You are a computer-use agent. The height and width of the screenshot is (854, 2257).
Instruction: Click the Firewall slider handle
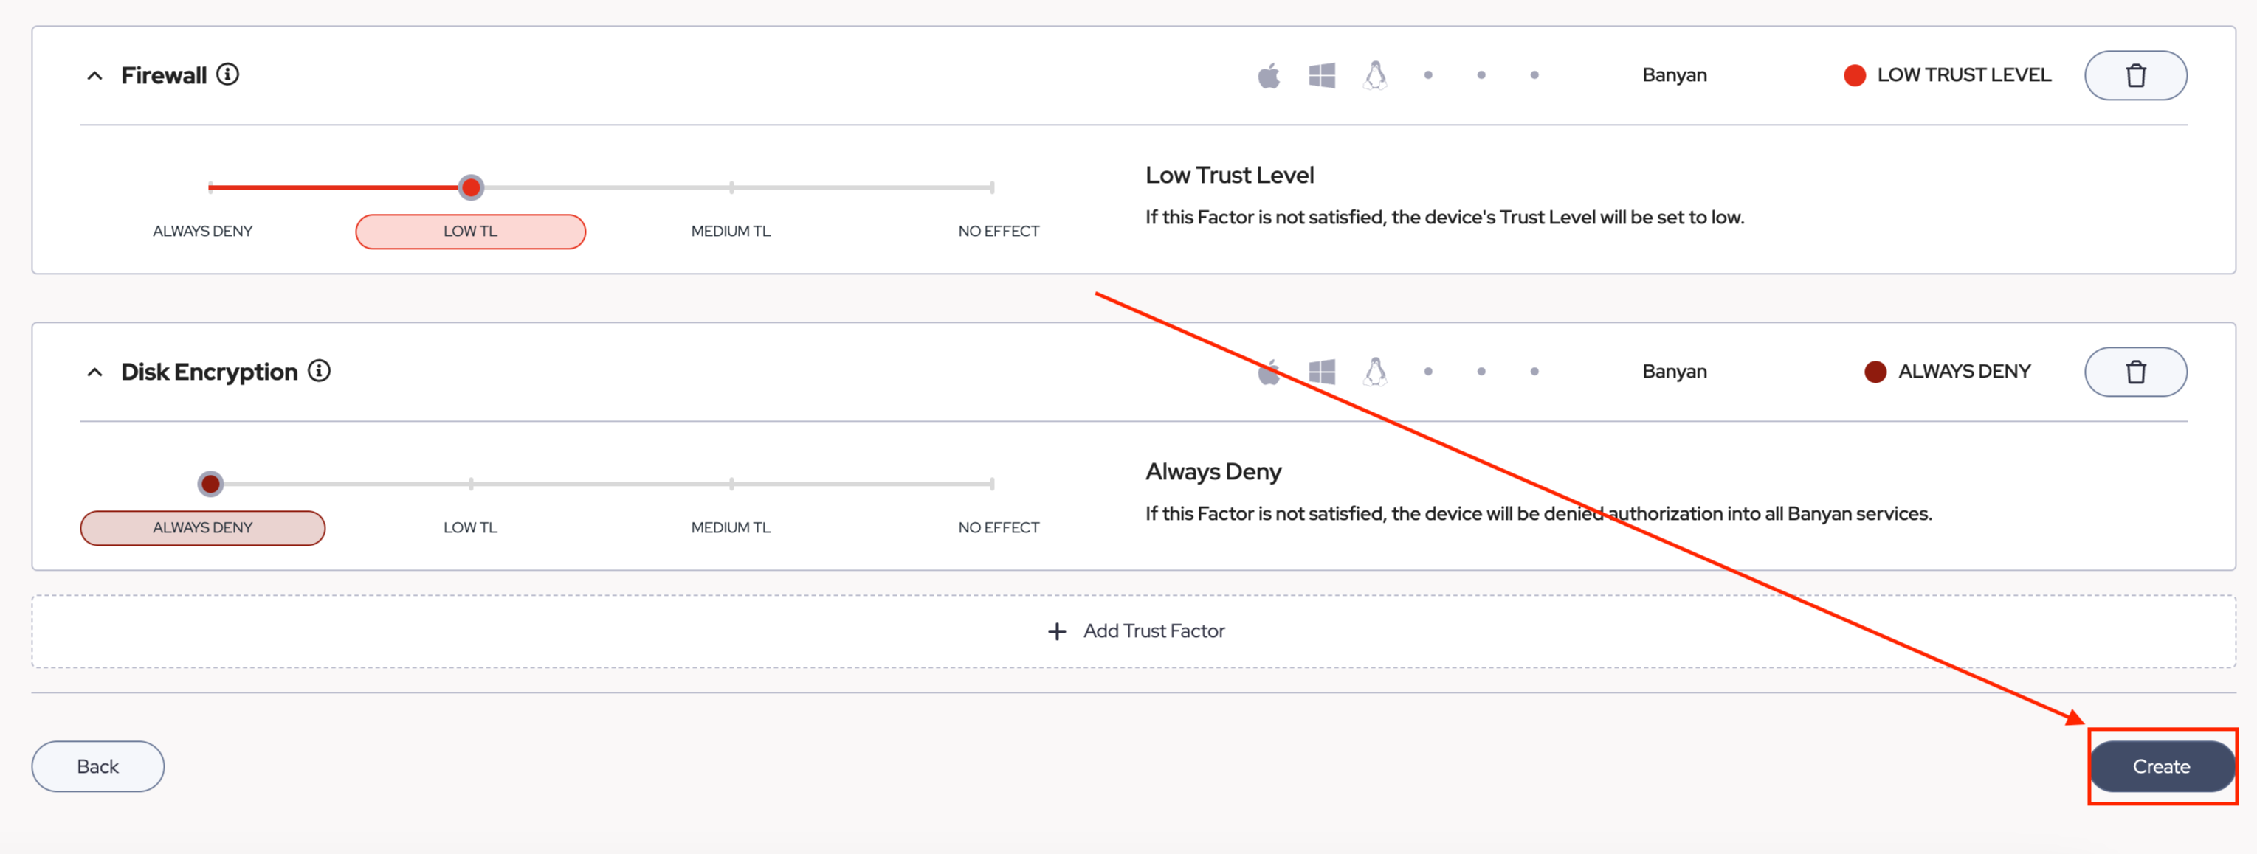[x=470, y=187]
